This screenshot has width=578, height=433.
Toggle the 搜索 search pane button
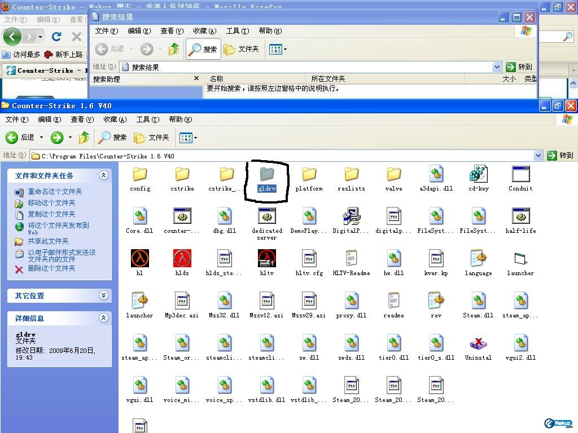point(112,138)
